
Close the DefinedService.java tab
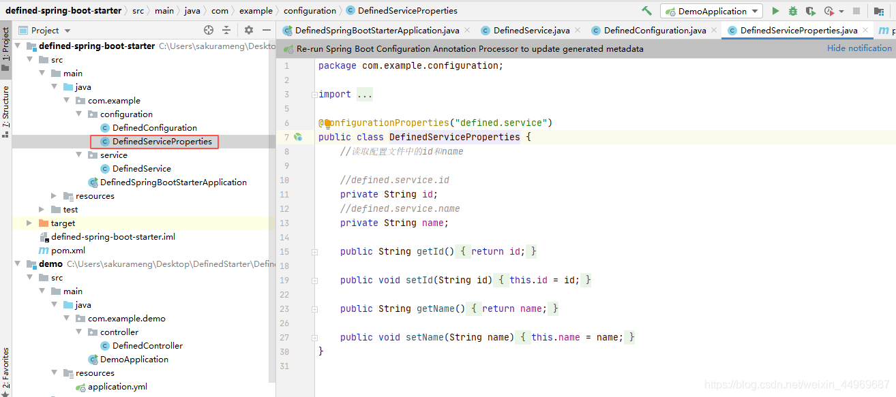[577, 30]
